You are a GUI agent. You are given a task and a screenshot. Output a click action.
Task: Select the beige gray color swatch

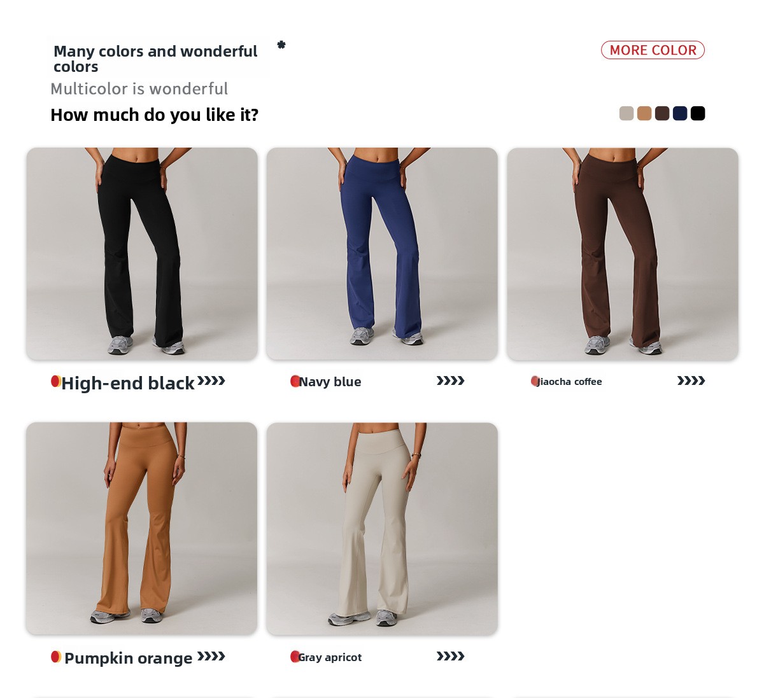[626, 113]
